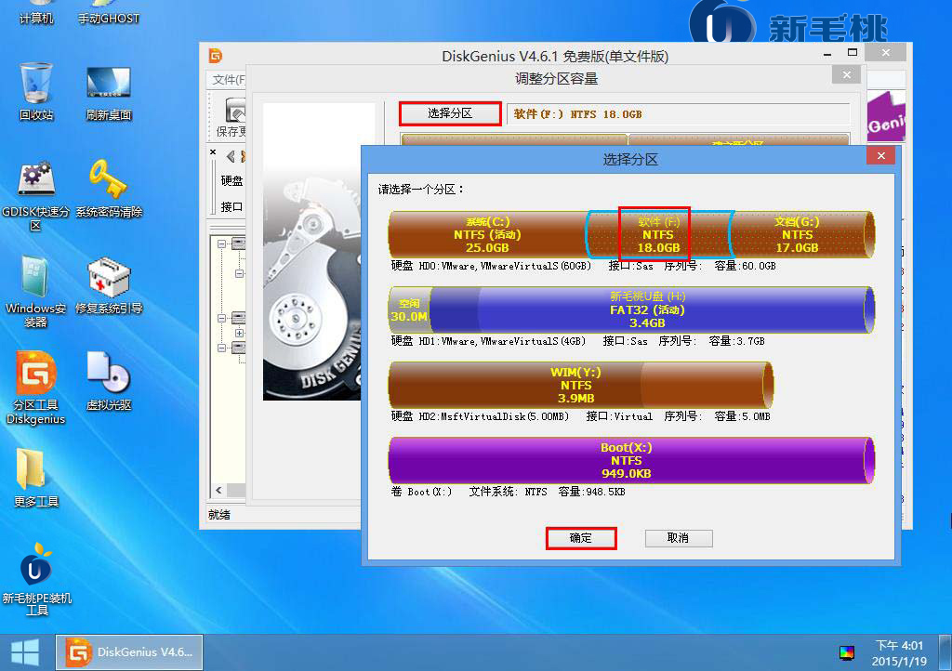Click the 选择分区 button

click(450, 113)
